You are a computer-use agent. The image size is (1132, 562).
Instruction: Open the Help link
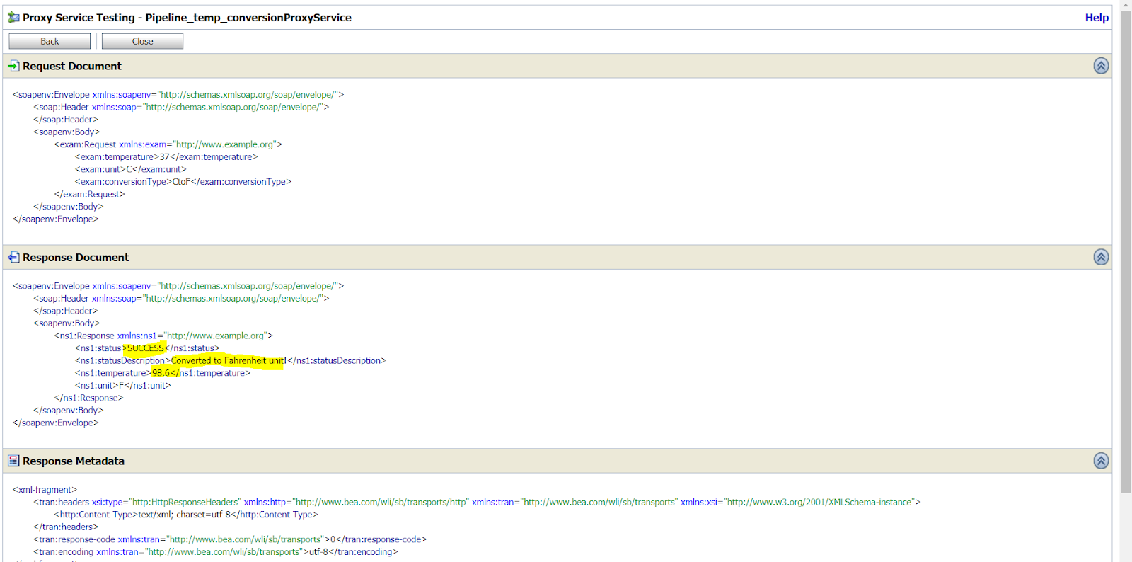pos(1097,18)
